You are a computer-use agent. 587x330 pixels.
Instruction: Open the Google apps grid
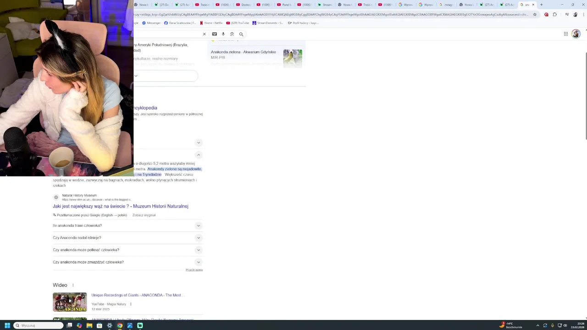(566, 34)
